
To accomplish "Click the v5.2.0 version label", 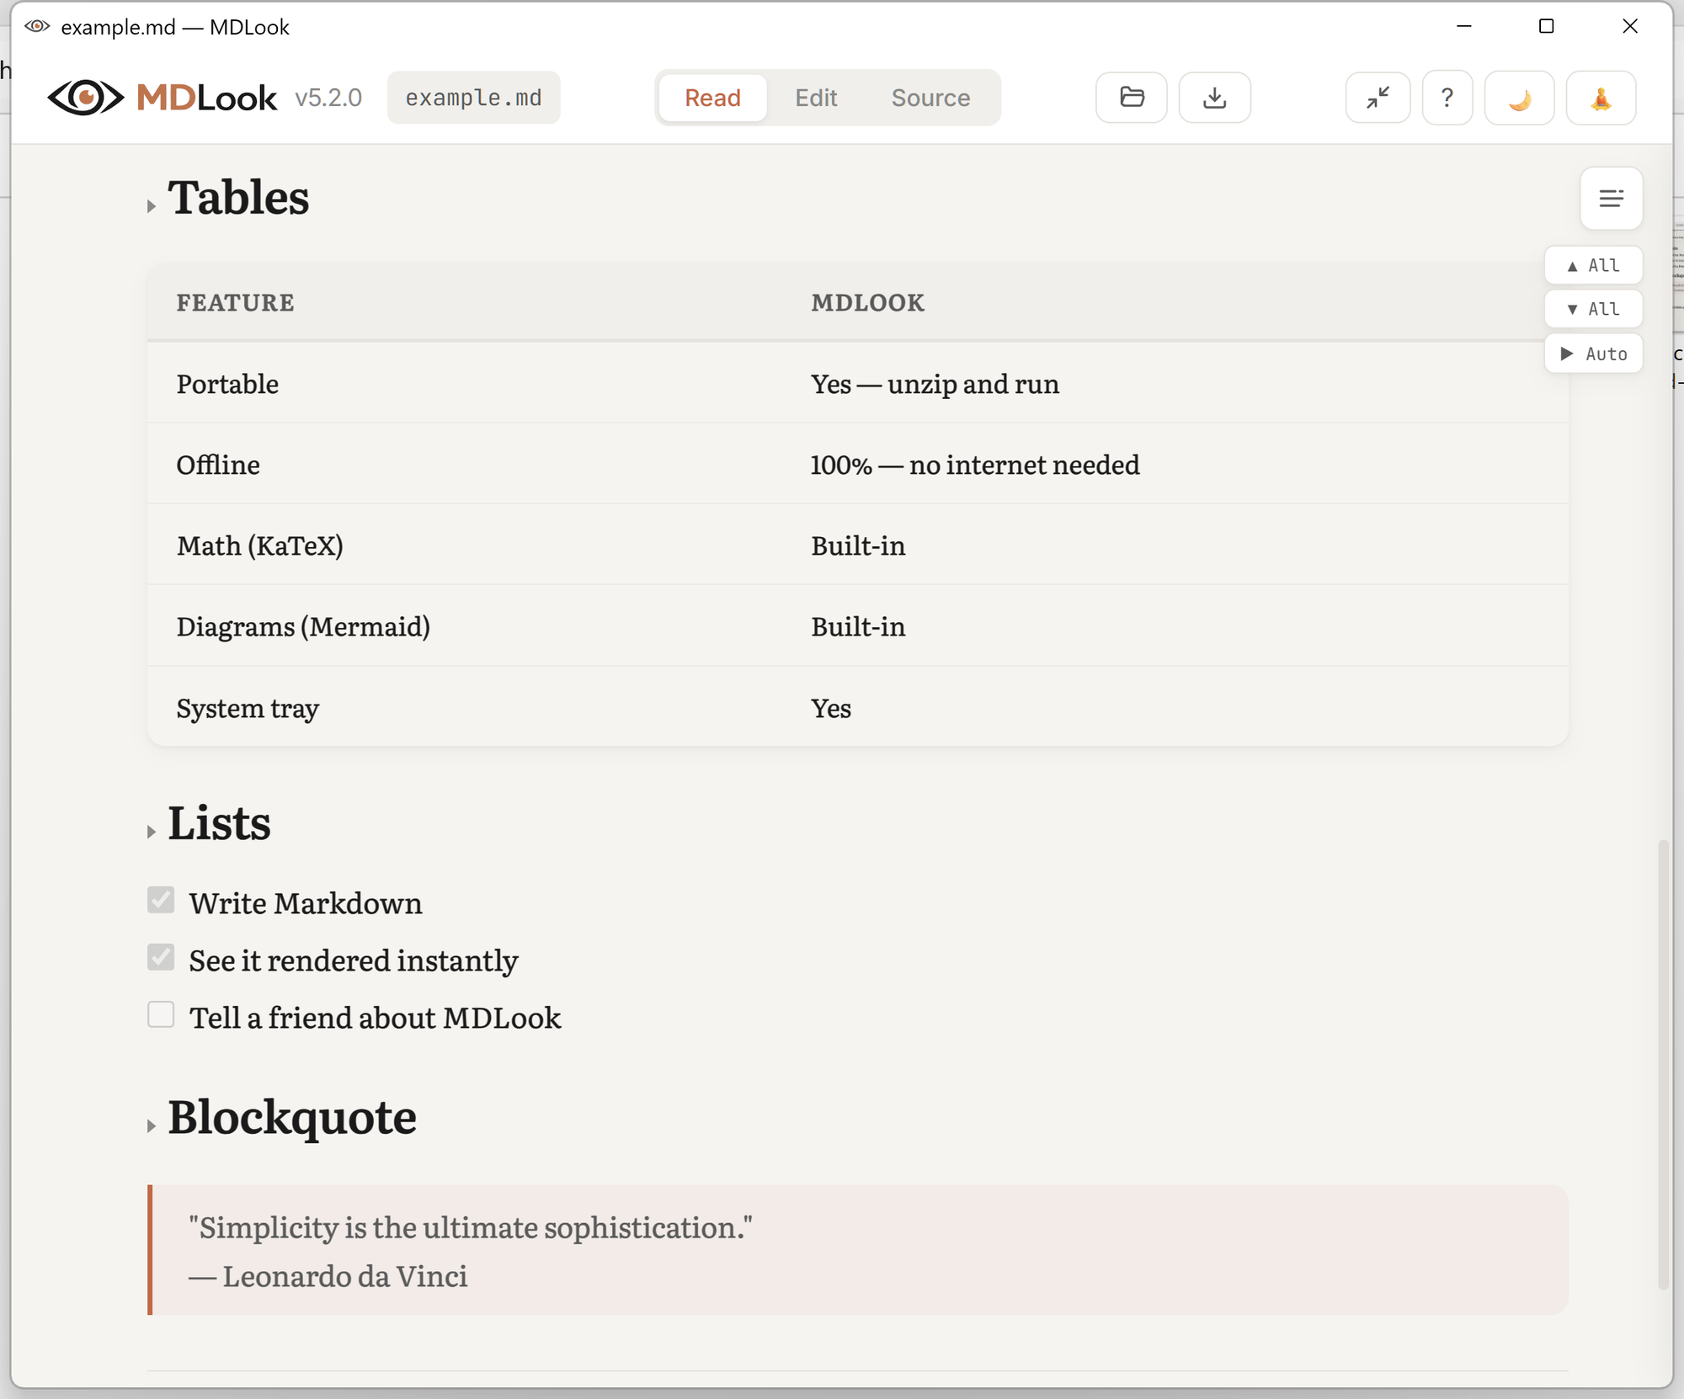I will point(328,98).
